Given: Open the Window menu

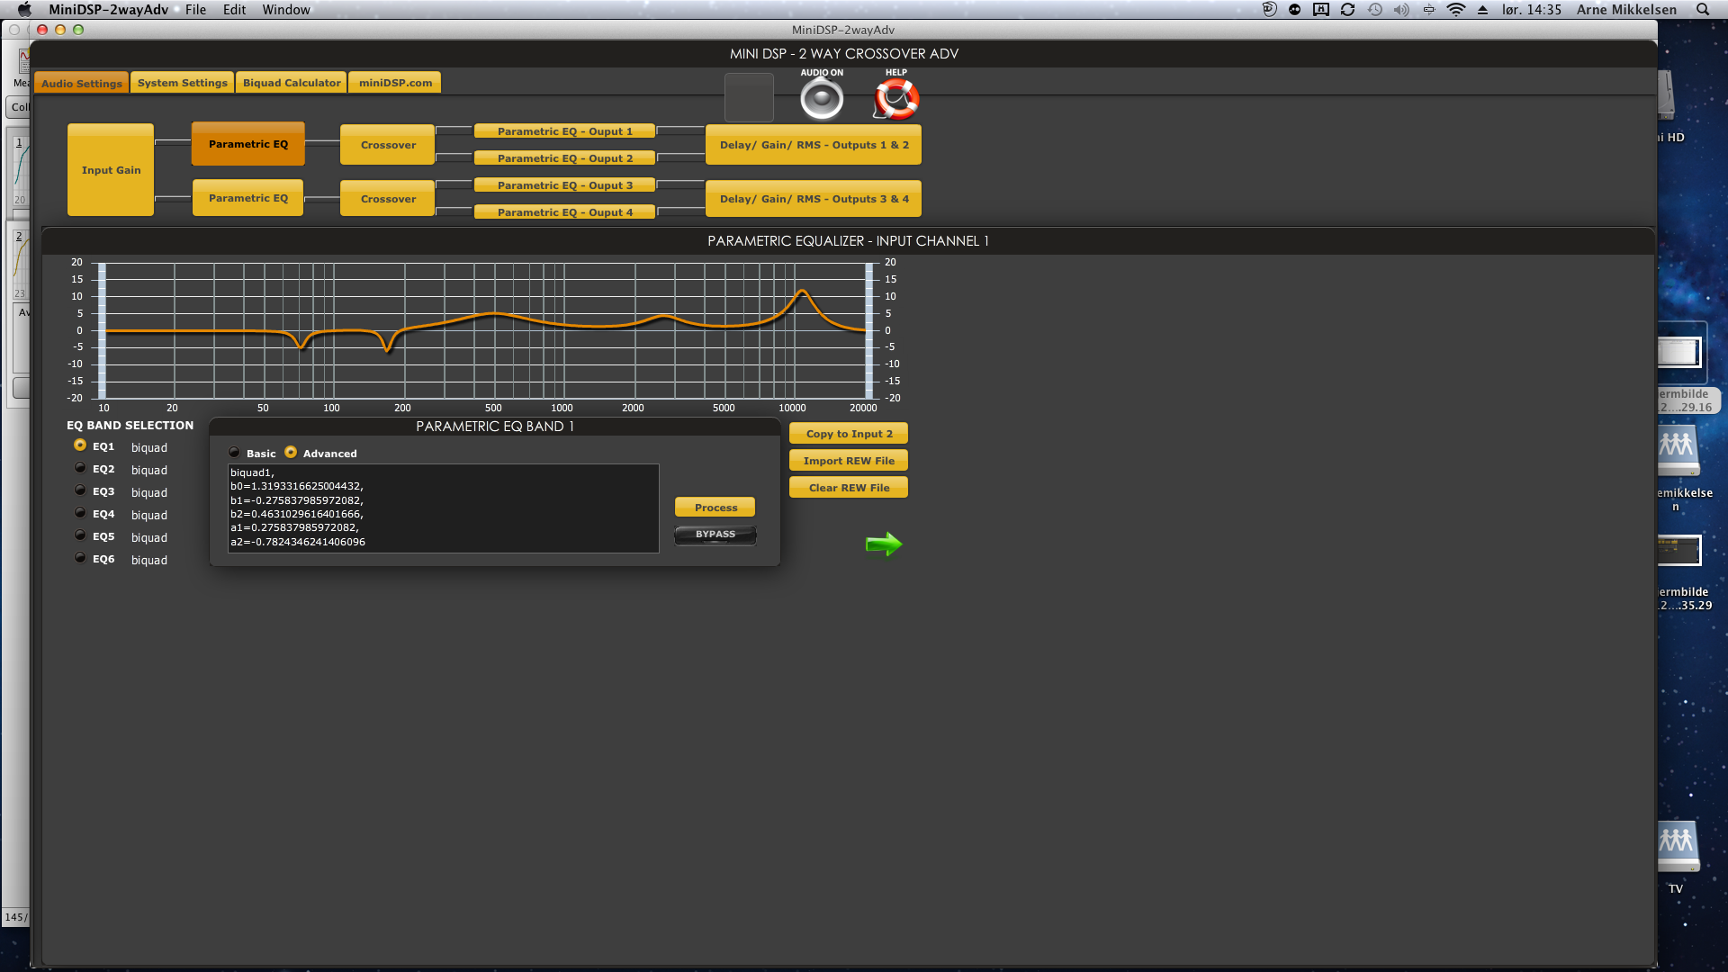Looking at the screenshot, I should coord(286,10).
